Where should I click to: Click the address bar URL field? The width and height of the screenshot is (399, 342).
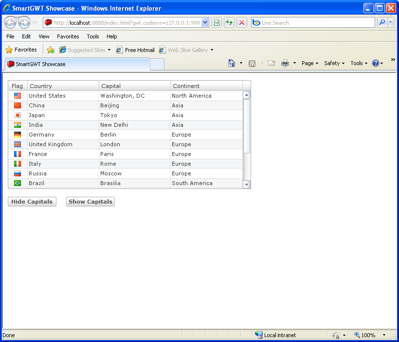[x=127, y=23]
